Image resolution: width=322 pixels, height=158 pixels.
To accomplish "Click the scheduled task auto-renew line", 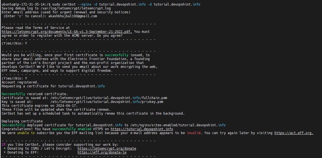I will (93, 113).
